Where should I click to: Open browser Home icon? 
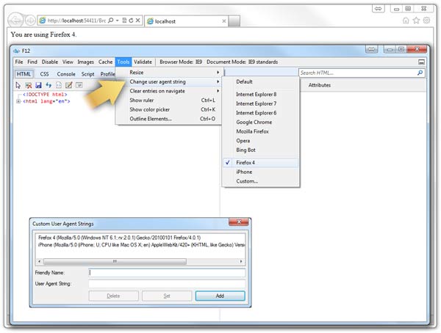pos(406,21)
